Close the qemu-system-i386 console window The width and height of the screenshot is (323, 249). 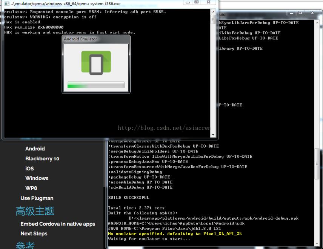point(208,2)
